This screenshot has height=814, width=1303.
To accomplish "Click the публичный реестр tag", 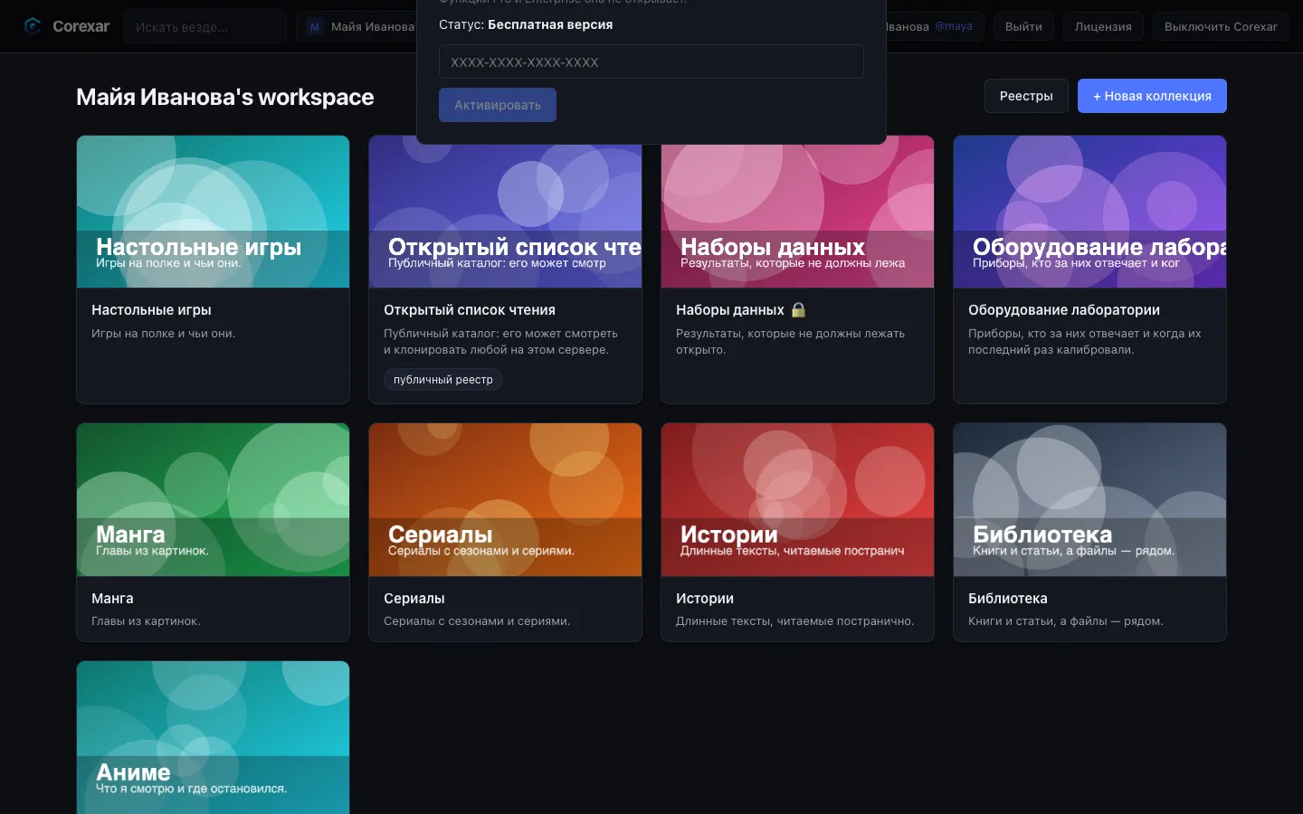I will click(x=443, y=380).
